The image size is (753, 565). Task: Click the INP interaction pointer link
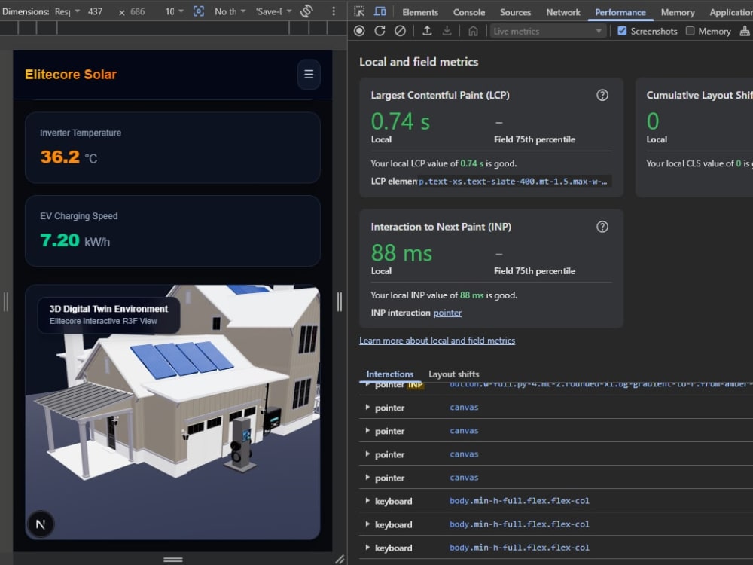click(x=447, y=313)
